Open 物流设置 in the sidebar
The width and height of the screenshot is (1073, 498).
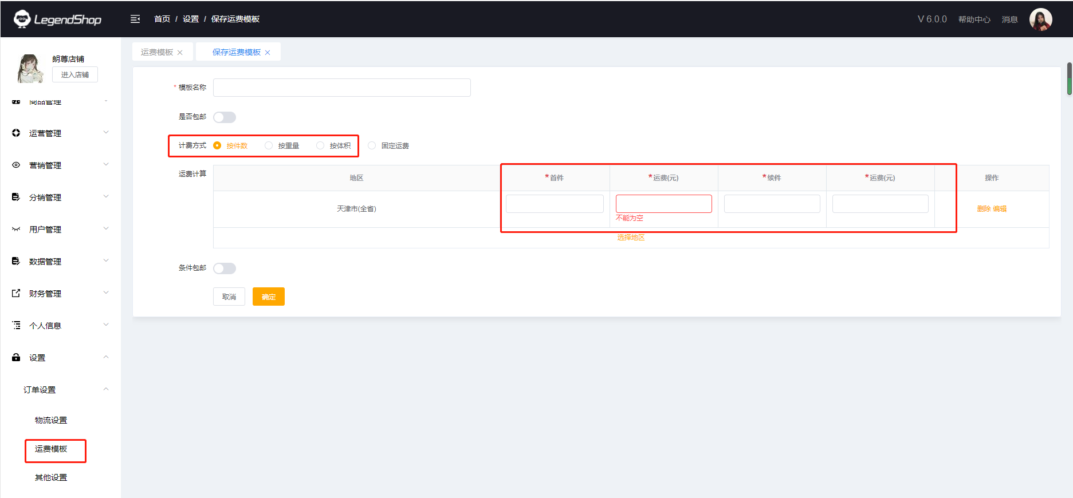point(51,420)
